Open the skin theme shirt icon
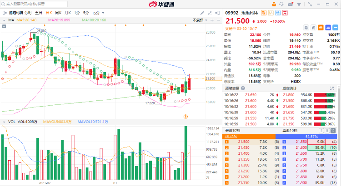The width and height of the screenshot is (341, 186). click(x=299, y=4)
